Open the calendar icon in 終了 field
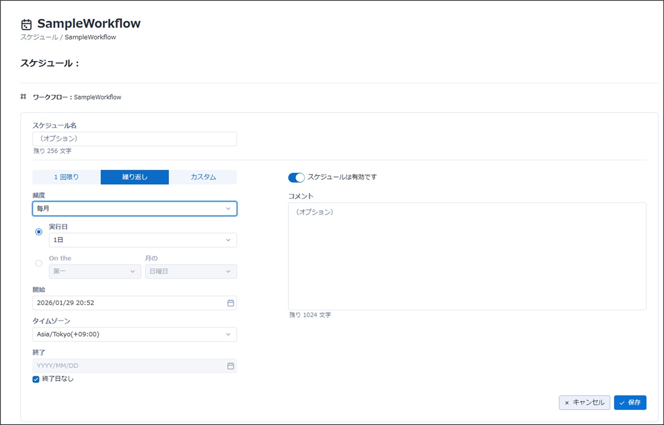This screenshot has height=425, width=664. pyautogui.click(x=231, y=366)
